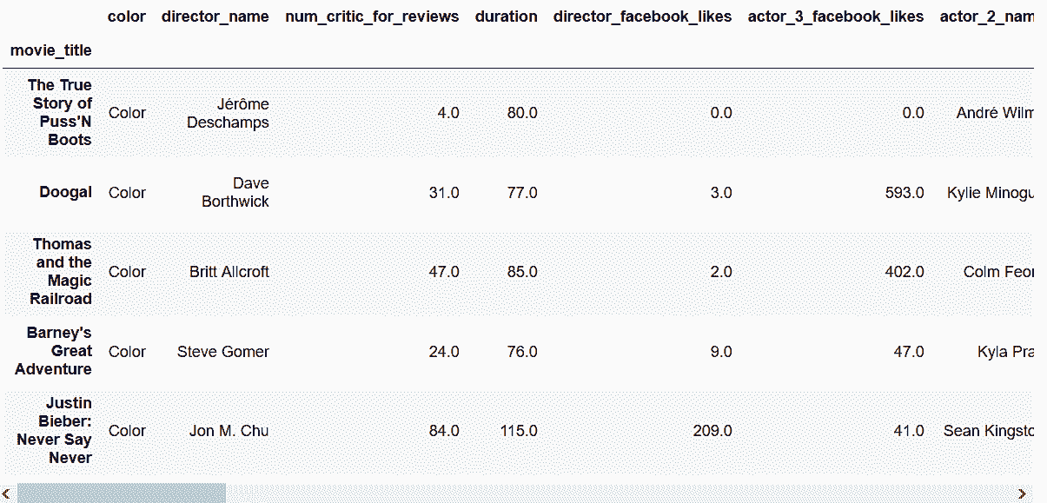Click the num_critic_for_reviews column header
Viewport: 1047px width, 503px height.
(372, 17)
